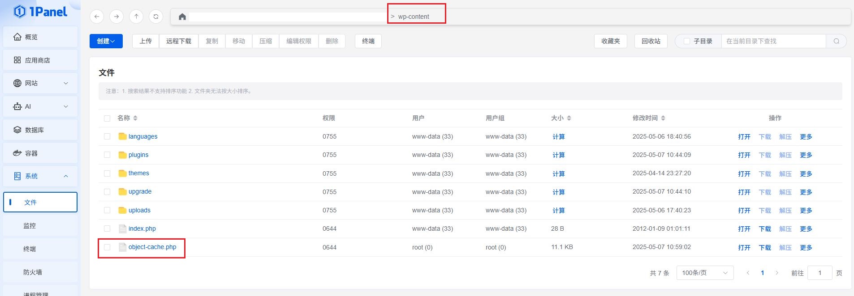Viewport: 854px width, 296px height.
Task: Select page 1 in the pagination
Action: click(763, 273)
